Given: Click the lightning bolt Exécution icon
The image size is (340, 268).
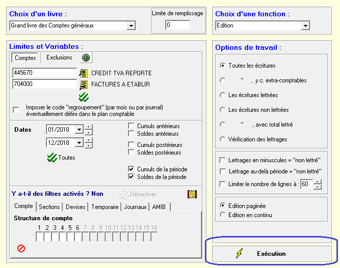Looking at the screenshot, I should (239, 254).
